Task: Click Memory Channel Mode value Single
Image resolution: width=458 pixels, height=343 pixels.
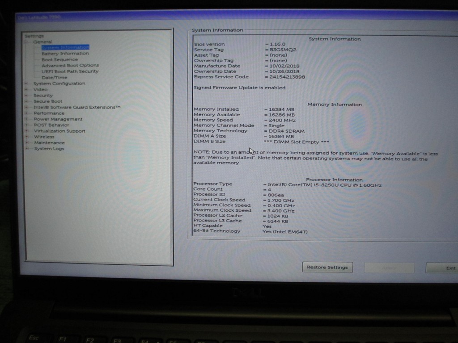Action: point(276,125)
